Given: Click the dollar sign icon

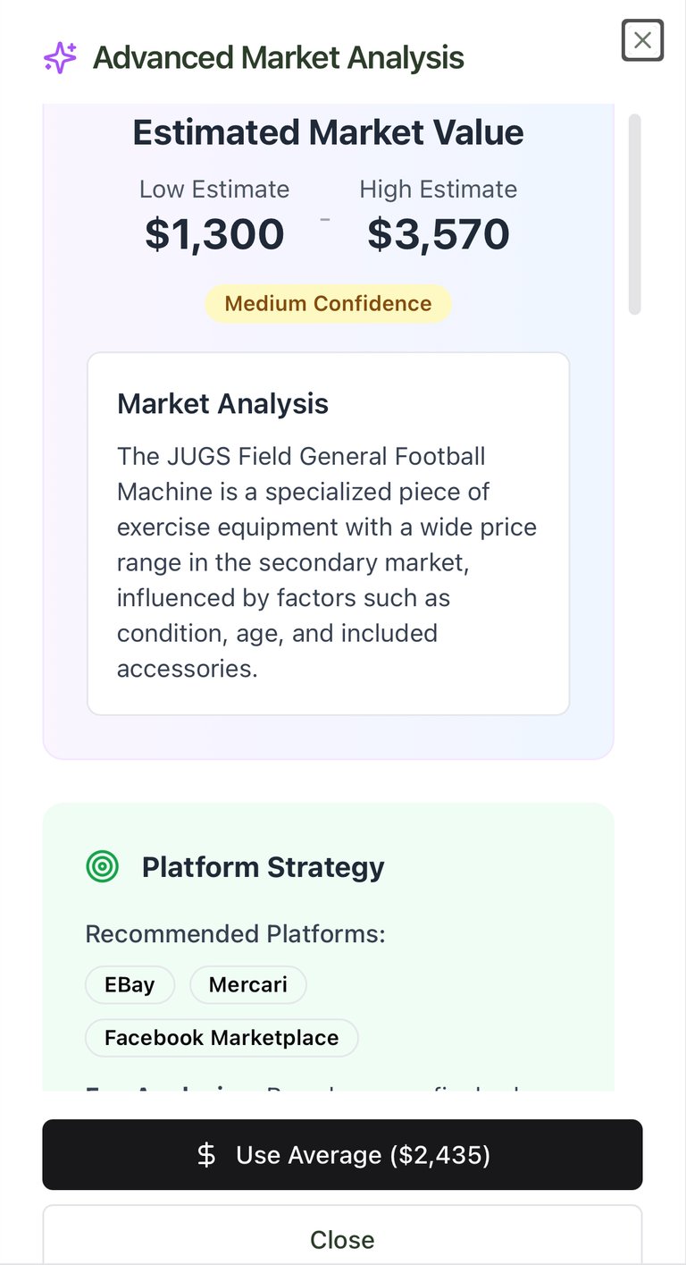Looking at the screenshot, I should click(206, 1155).
